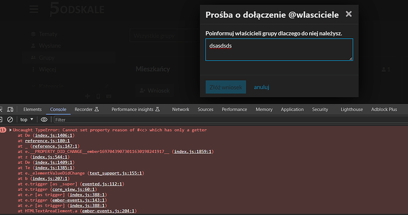Open the Performance insights tab
The height and width of the screenshot is (215, 408).
[135, 110]
